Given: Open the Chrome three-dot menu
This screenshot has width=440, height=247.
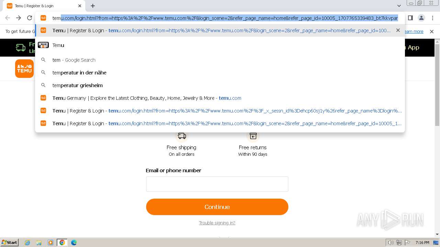Looking at the screenshot, I should [x=432, y=18].
